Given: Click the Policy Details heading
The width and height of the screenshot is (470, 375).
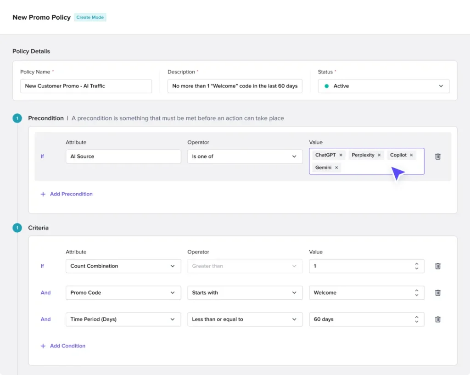Looking at the screenshot, I should click(31, 51).
